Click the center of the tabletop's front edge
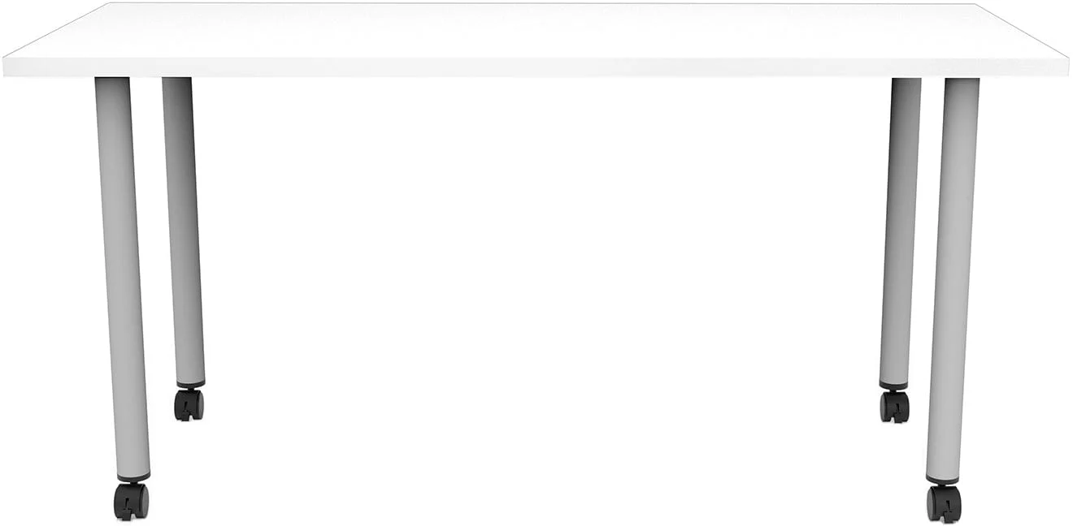Image resolution: width=1073 pixels, height=526 pixels. 536,68
